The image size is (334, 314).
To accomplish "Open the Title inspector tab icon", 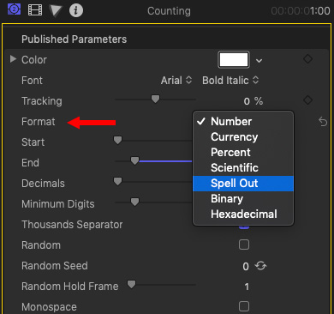I will [x=14, y=10].
